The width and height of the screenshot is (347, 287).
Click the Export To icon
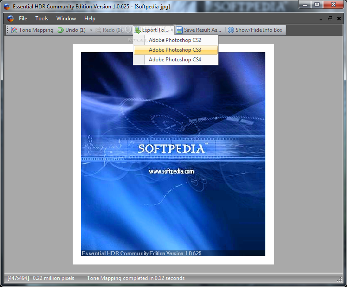pos(137,30)
